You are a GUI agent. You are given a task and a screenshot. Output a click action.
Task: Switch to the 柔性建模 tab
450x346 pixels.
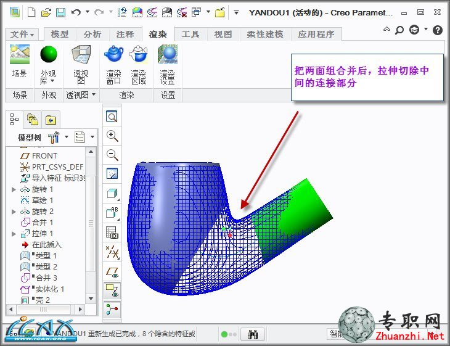pyautogui.click(x=265, y=34)
